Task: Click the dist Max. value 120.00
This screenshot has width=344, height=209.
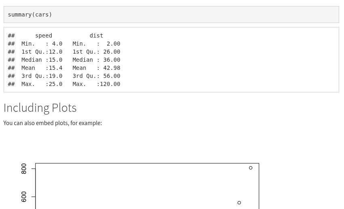Action: point(110,84)
